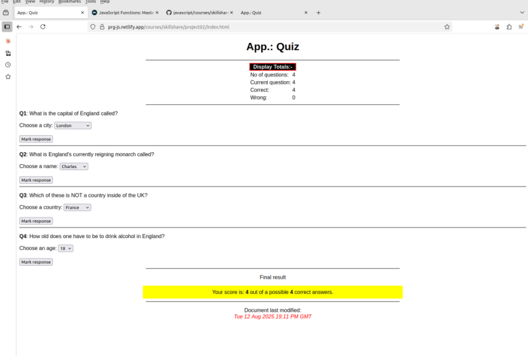Open the Help menu
Image resolution: width=528 pixels, height=356 pixels.
coord(104,2)
